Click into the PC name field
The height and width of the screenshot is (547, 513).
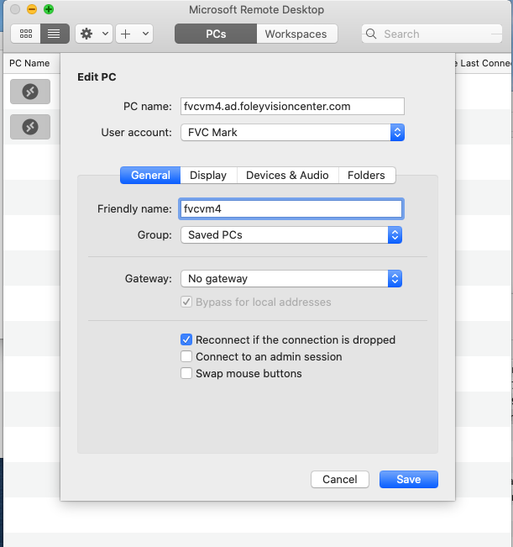(292, 107)
